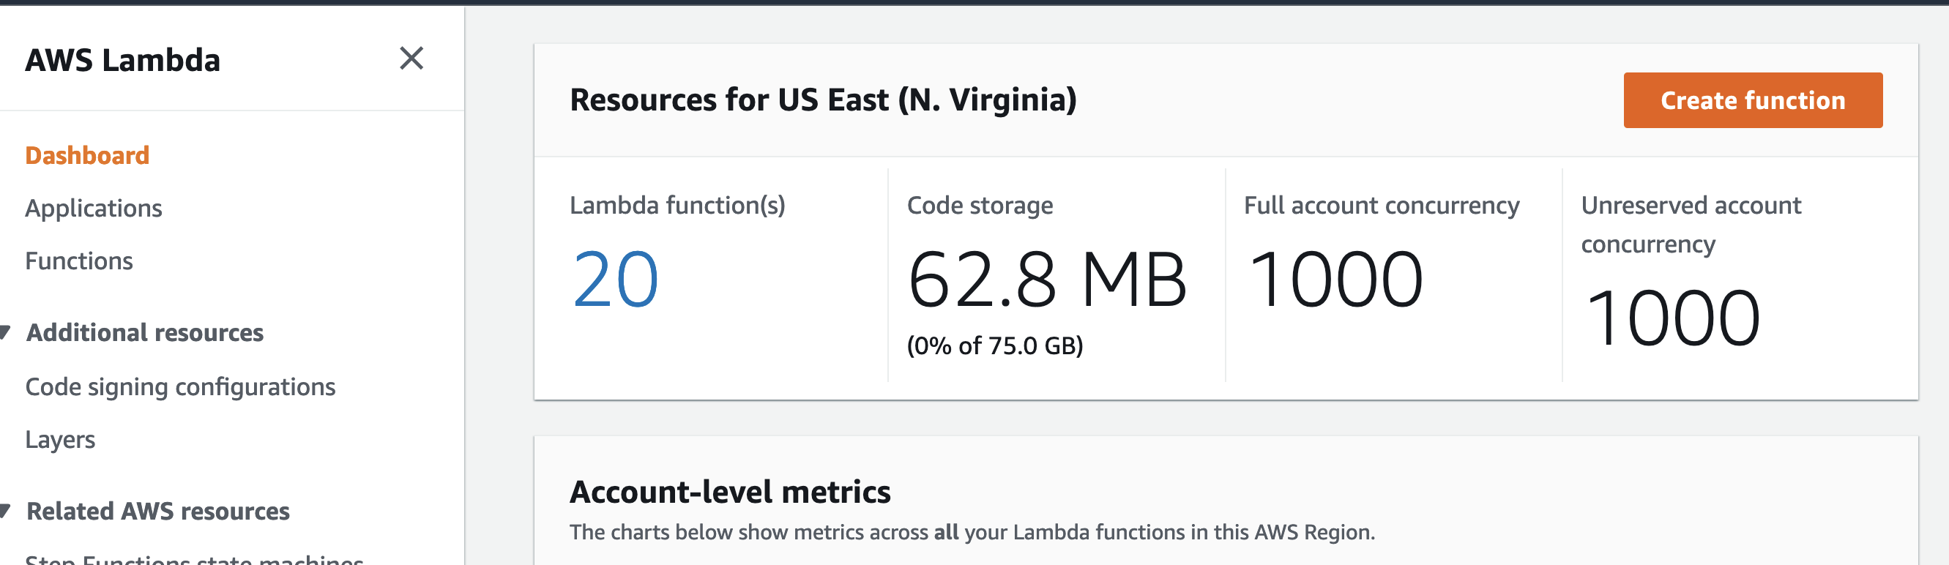1949x565 pixels.
Task: Click the 62.8 MB code storage value
Action: point(1046,280)
